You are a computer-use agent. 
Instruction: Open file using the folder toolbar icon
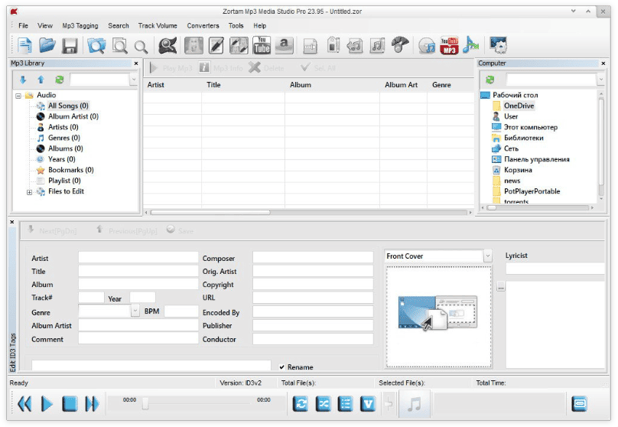pyautogui.click(x=47, y=45)
